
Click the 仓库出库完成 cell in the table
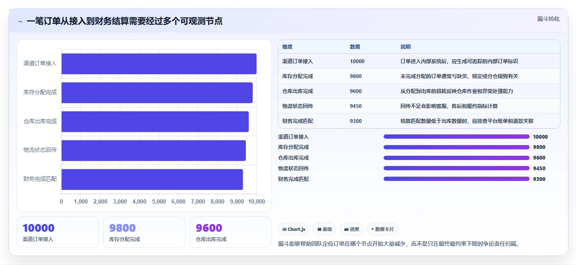(297, 91)
